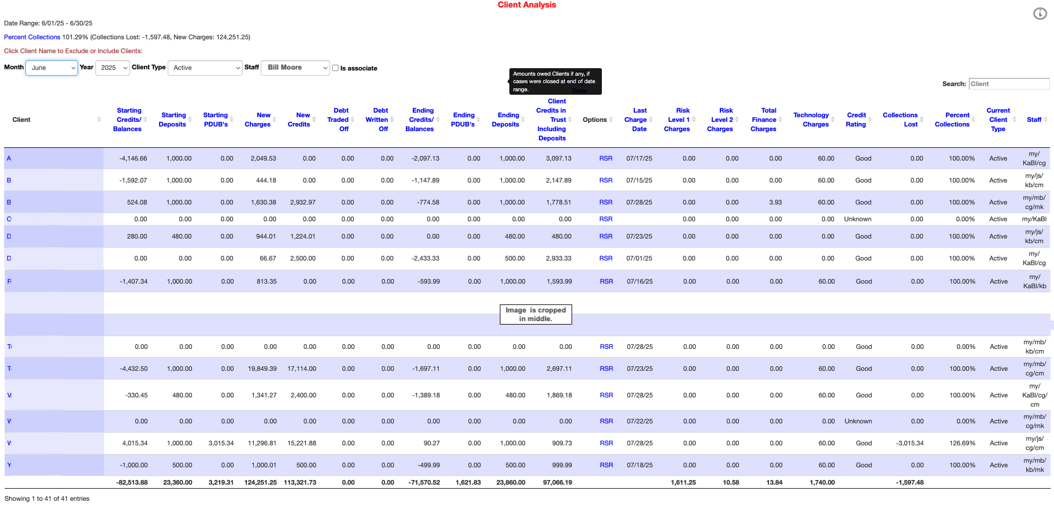Viewport: 1054px width, 506px height.
Task: Sort by Starting Deposits column arrows
Action: [x=190, y=120]
